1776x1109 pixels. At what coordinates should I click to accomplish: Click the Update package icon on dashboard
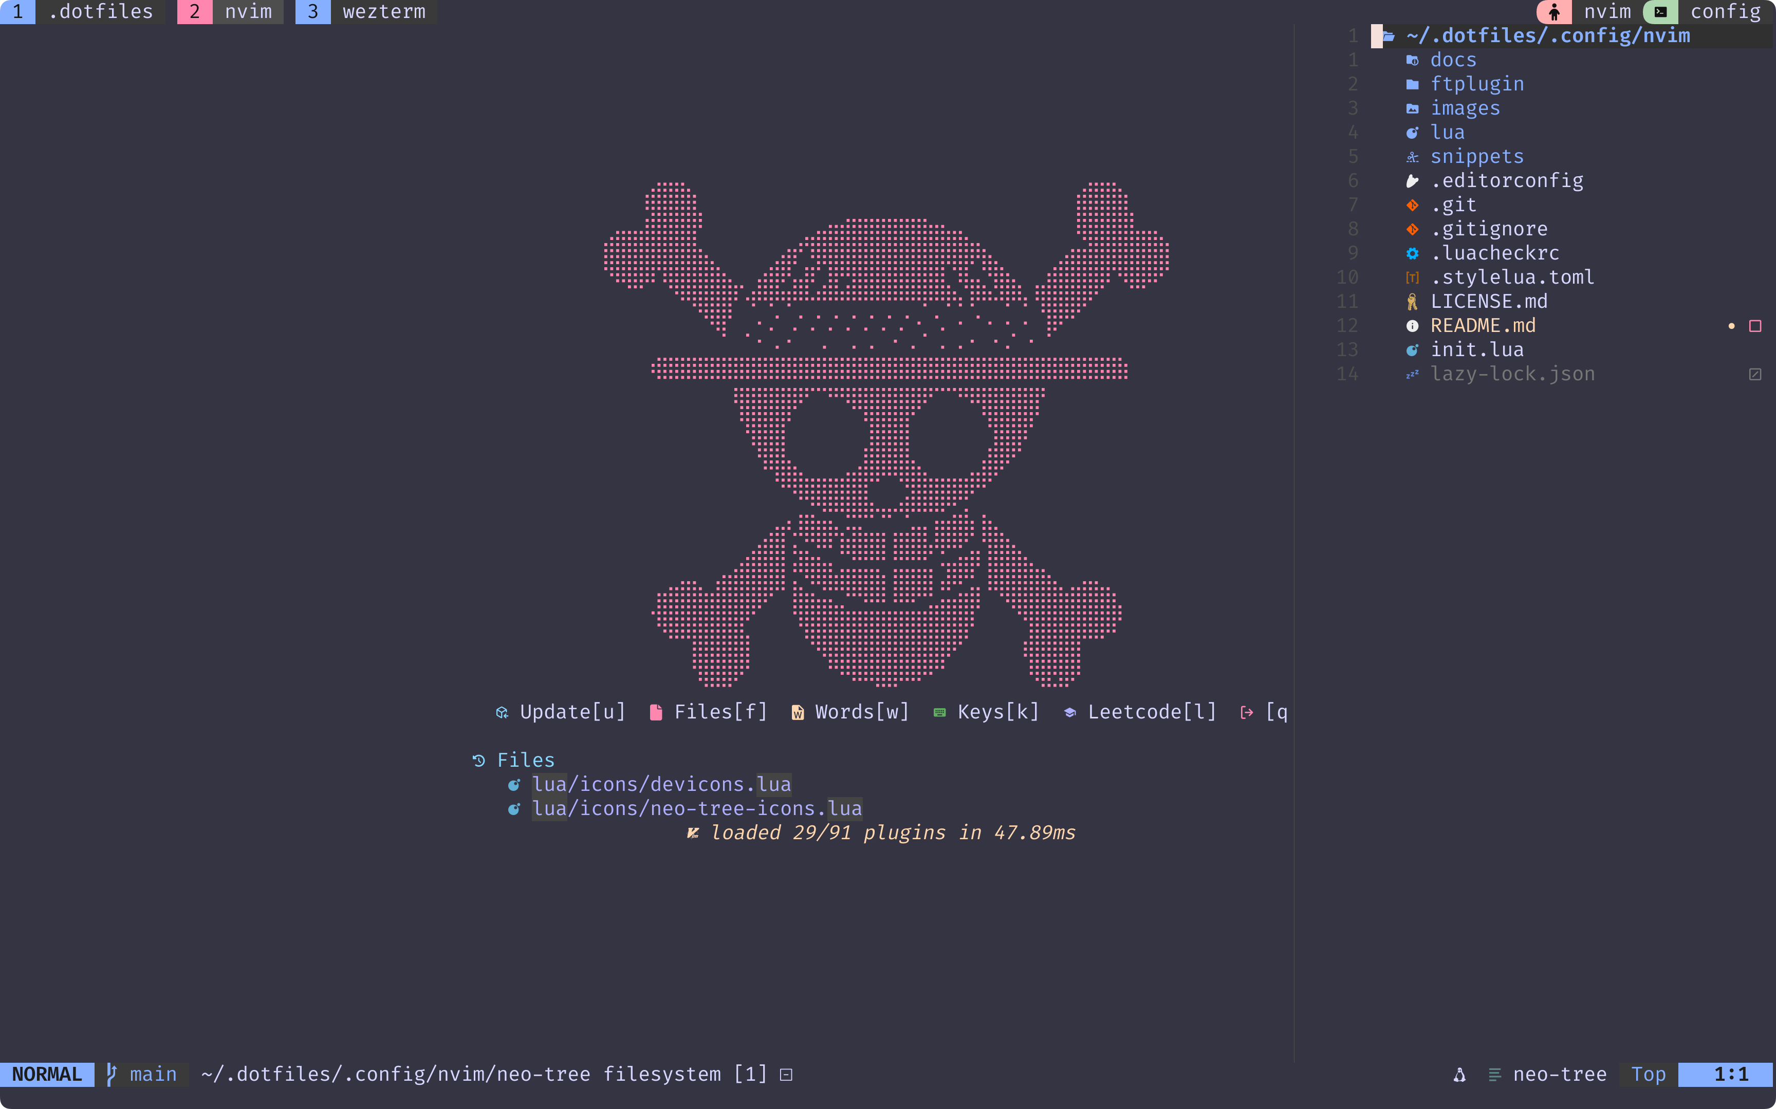point(502,712)
